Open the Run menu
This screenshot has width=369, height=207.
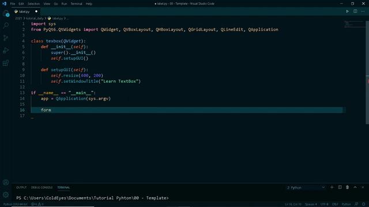[64, 4]
